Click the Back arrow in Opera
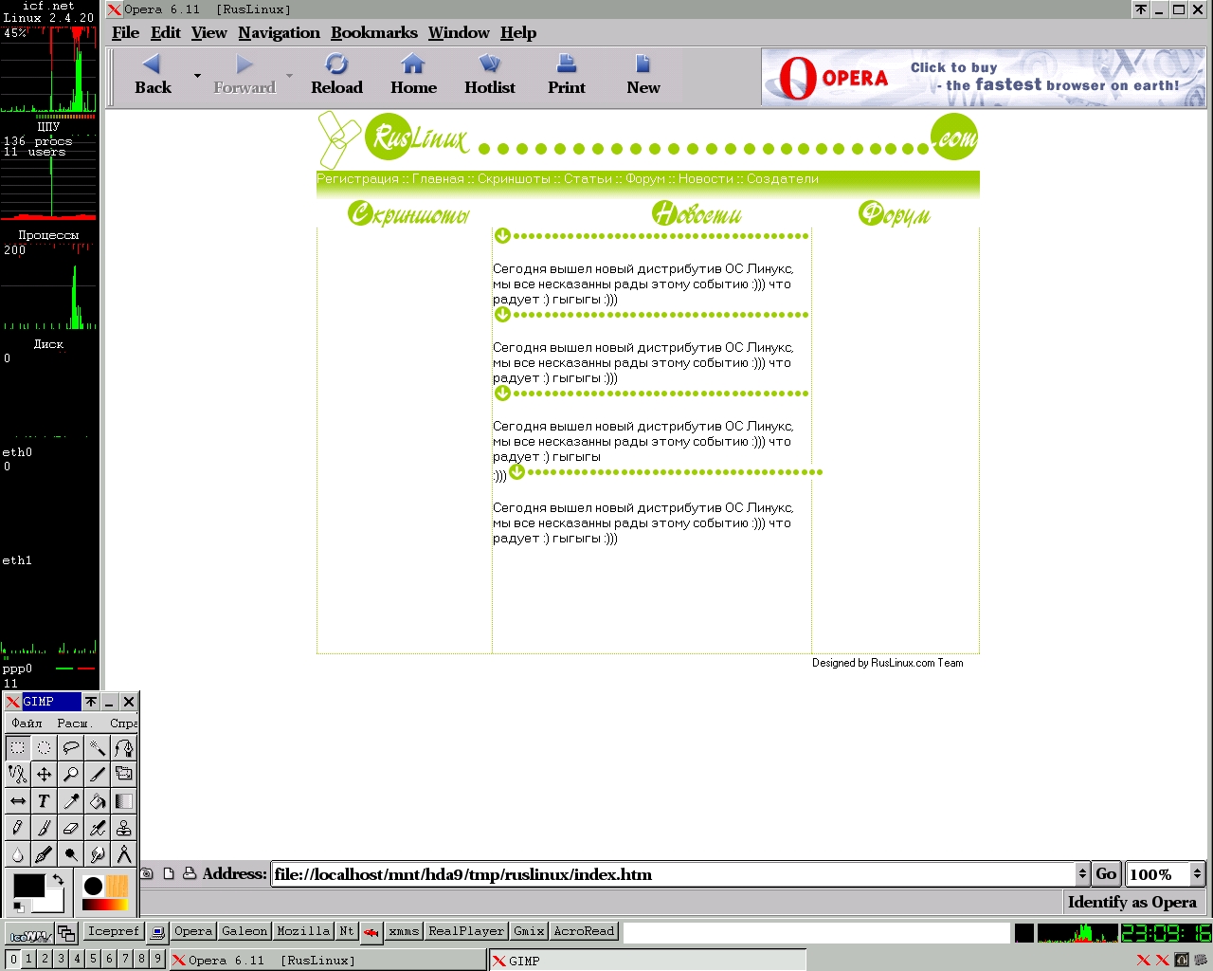Screen dimensions: 1213x971 pos(153,75)
